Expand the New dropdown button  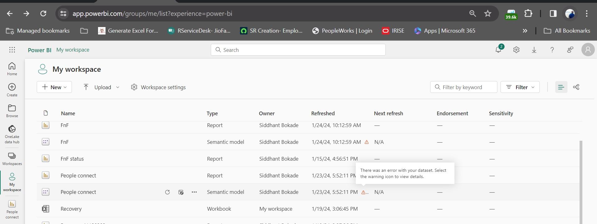point(54,87)
